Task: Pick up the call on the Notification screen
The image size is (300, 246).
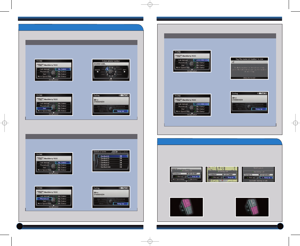Action: point(251,178)
